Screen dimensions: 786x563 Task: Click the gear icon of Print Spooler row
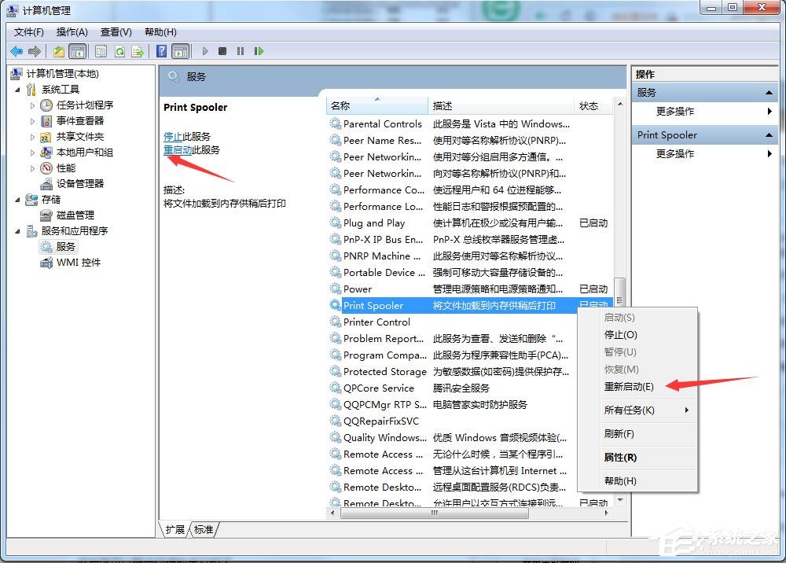[336, 305]
